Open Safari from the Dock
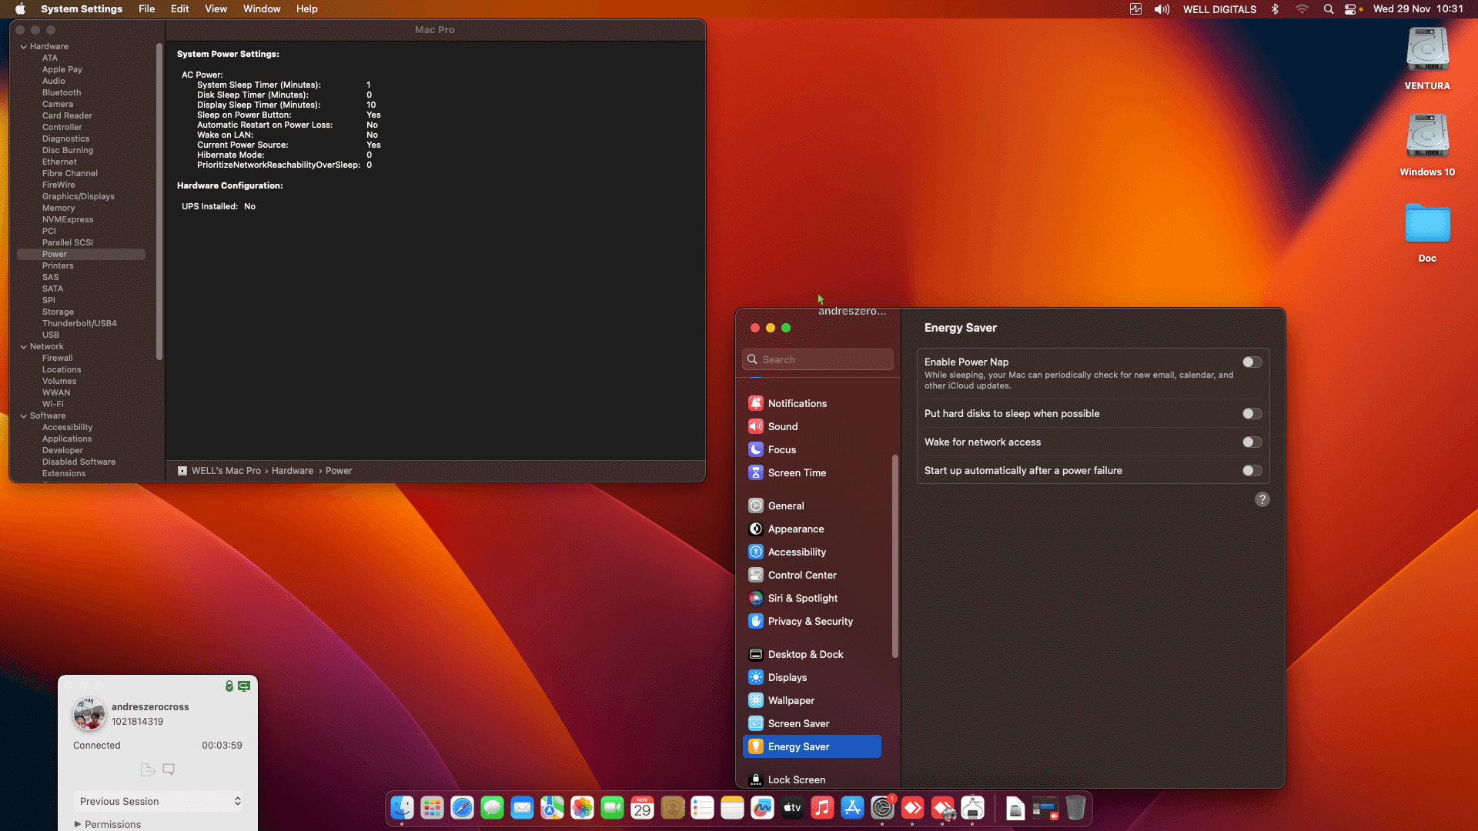The height and width of the screenshot is (831, 1478). (x=462, y=808)
